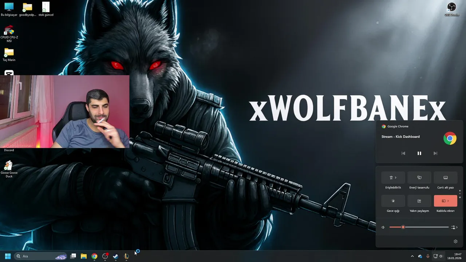The image size is (466, 262).
Task: Skip to the next track in the media card
Action: pos(435,153)
